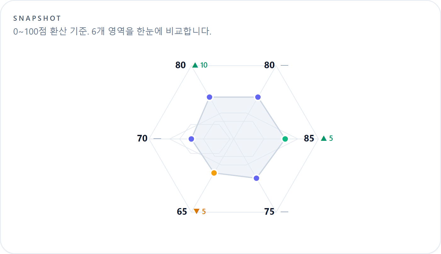441x254 pixels.
Task: Click the dash indicator next to top-right 80
Action: (x=284, y=65)
